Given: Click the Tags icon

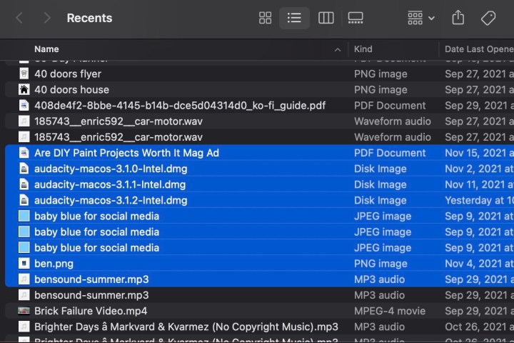Looking at the screenshot, I should point(489,18).
